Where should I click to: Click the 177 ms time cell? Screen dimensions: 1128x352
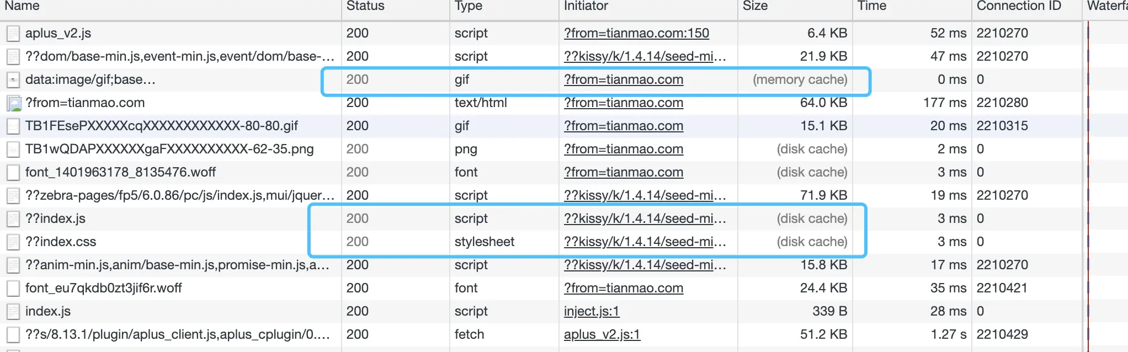tap(945, 103)
